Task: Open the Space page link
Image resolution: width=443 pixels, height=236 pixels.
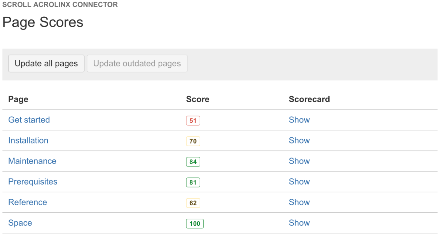Action: [20, 223]
